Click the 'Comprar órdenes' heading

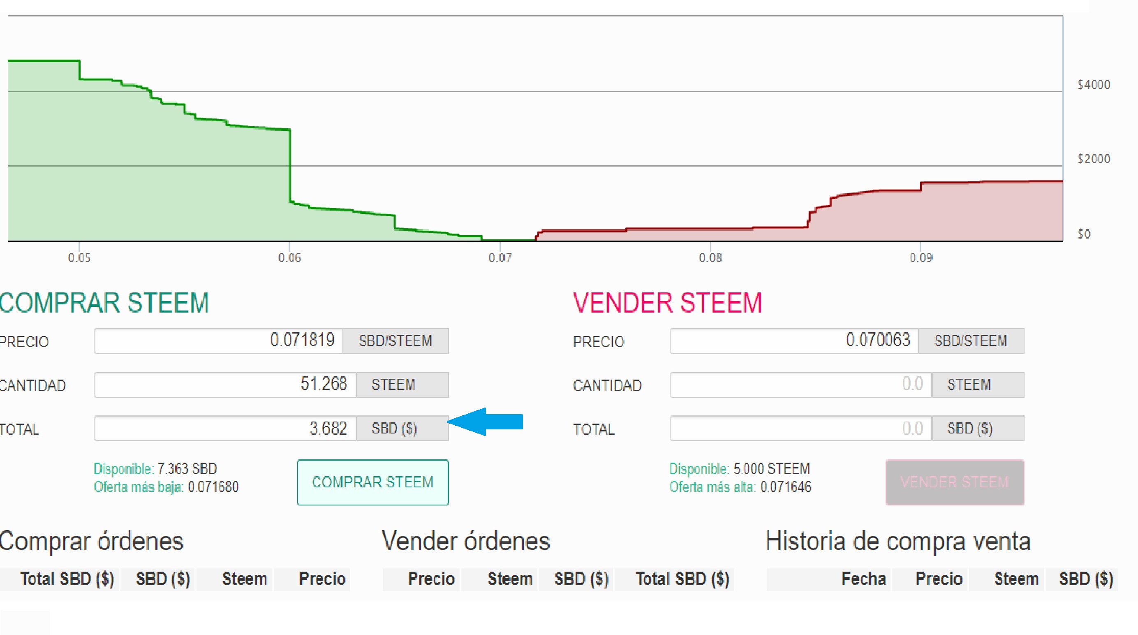91,541
